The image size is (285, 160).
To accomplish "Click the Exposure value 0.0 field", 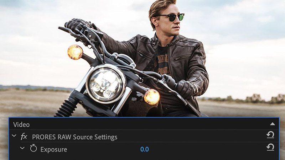I will tap(144, 149).
